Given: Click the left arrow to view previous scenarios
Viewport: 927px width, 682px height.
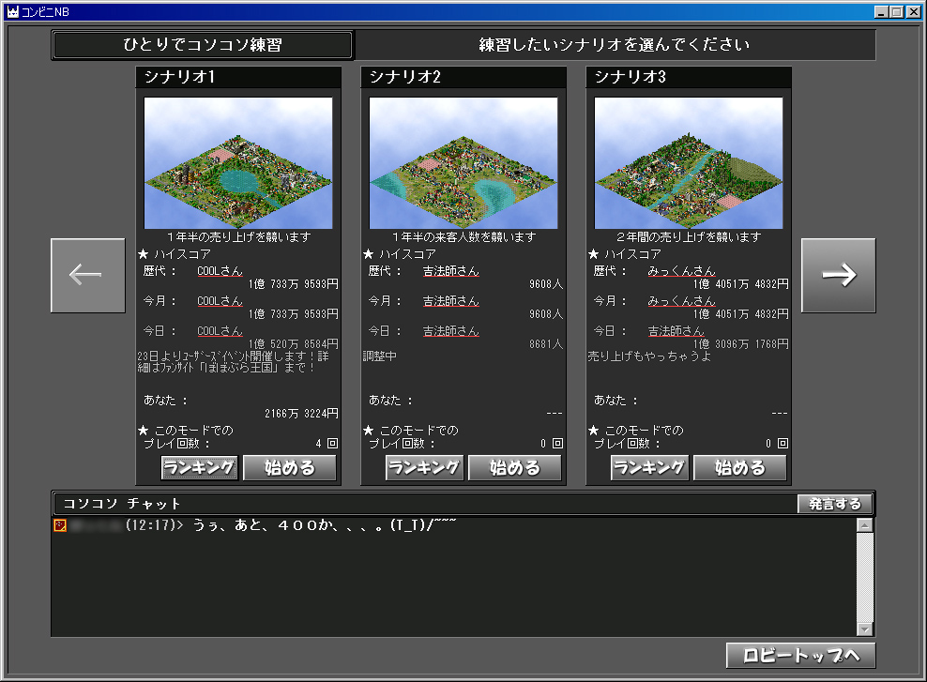Looking at the screenshot, I should coord(87,275).
